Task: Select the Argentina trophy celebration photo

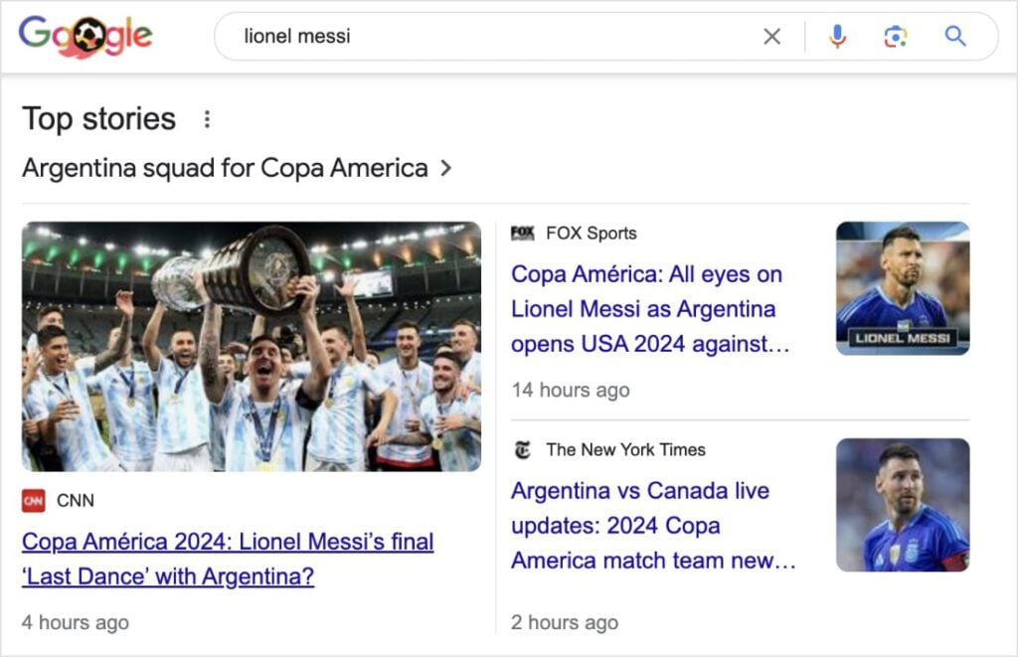Action: [x=253, y=345]
